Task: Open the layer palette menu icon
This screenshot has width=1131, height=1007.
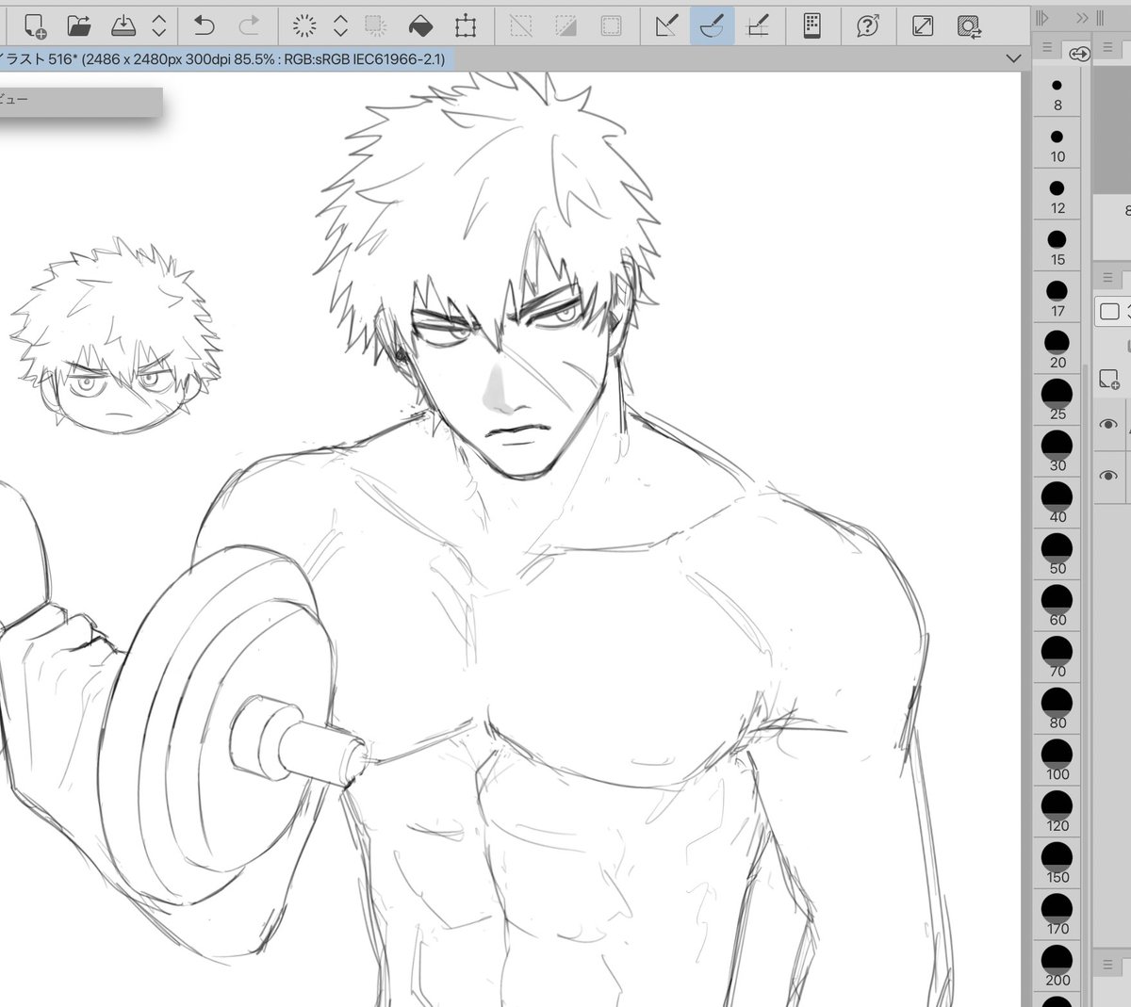Action: pos(1107,278)
